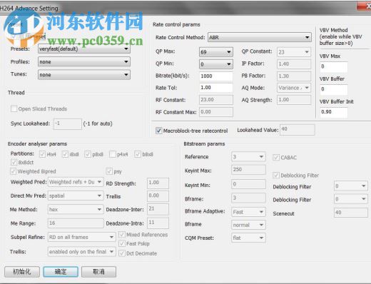Toggle the CABAC checkbox
Image resolution: width=371 pixels, height=284 pixels.
coord(276,157)
